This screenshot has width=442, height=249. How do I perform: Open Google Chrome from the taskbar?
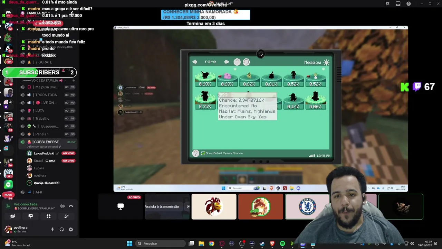(211, 243)
